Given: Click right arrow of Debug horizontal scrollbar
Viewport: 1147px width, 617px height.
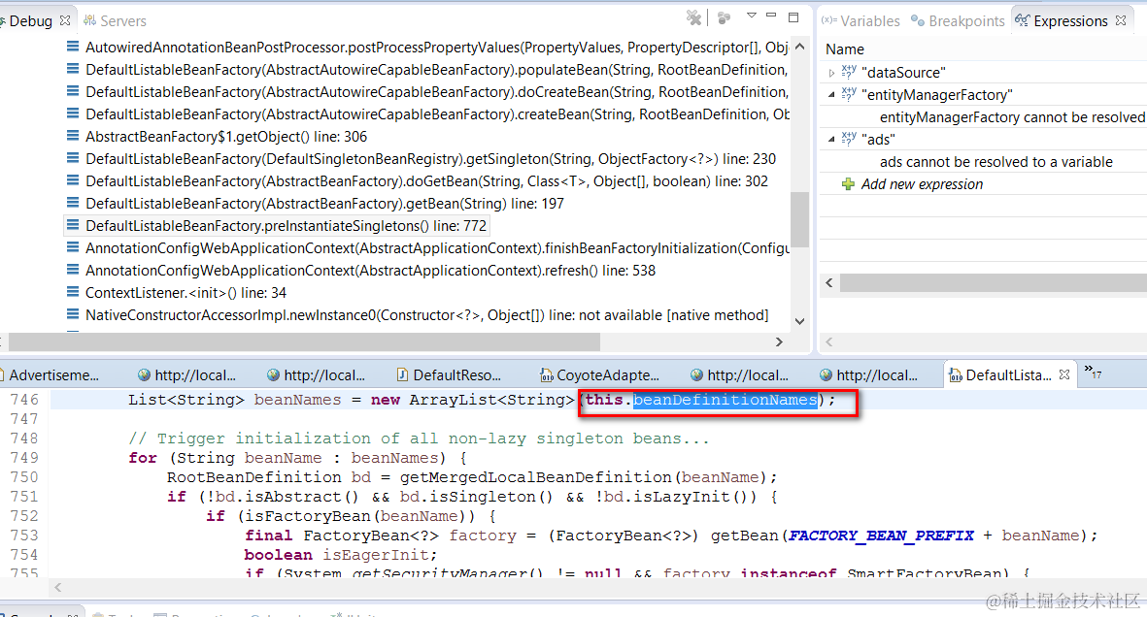Looking at the screenshot, I should pyautogui.click(x=779, y=341).
